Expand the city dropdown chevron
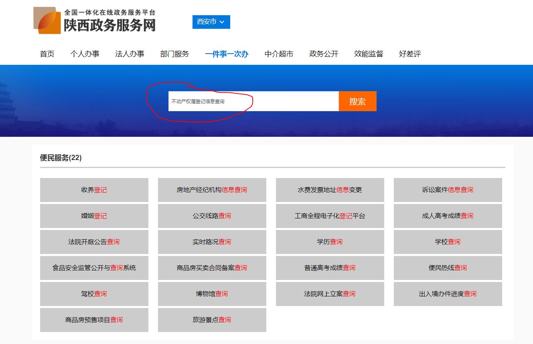 coord(222,22)
